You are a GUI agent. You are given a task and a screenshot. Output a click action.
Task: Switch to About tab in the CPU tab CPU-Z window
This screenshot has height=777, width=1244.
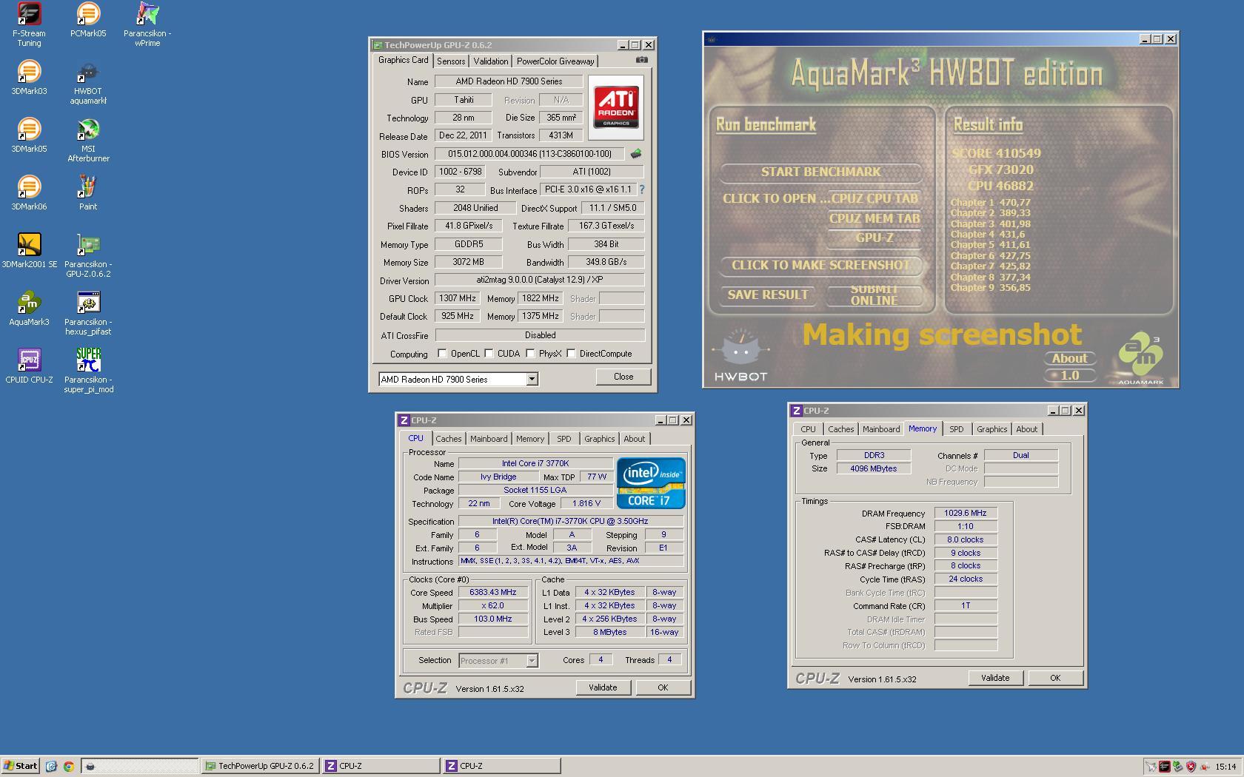click(634, 439)
